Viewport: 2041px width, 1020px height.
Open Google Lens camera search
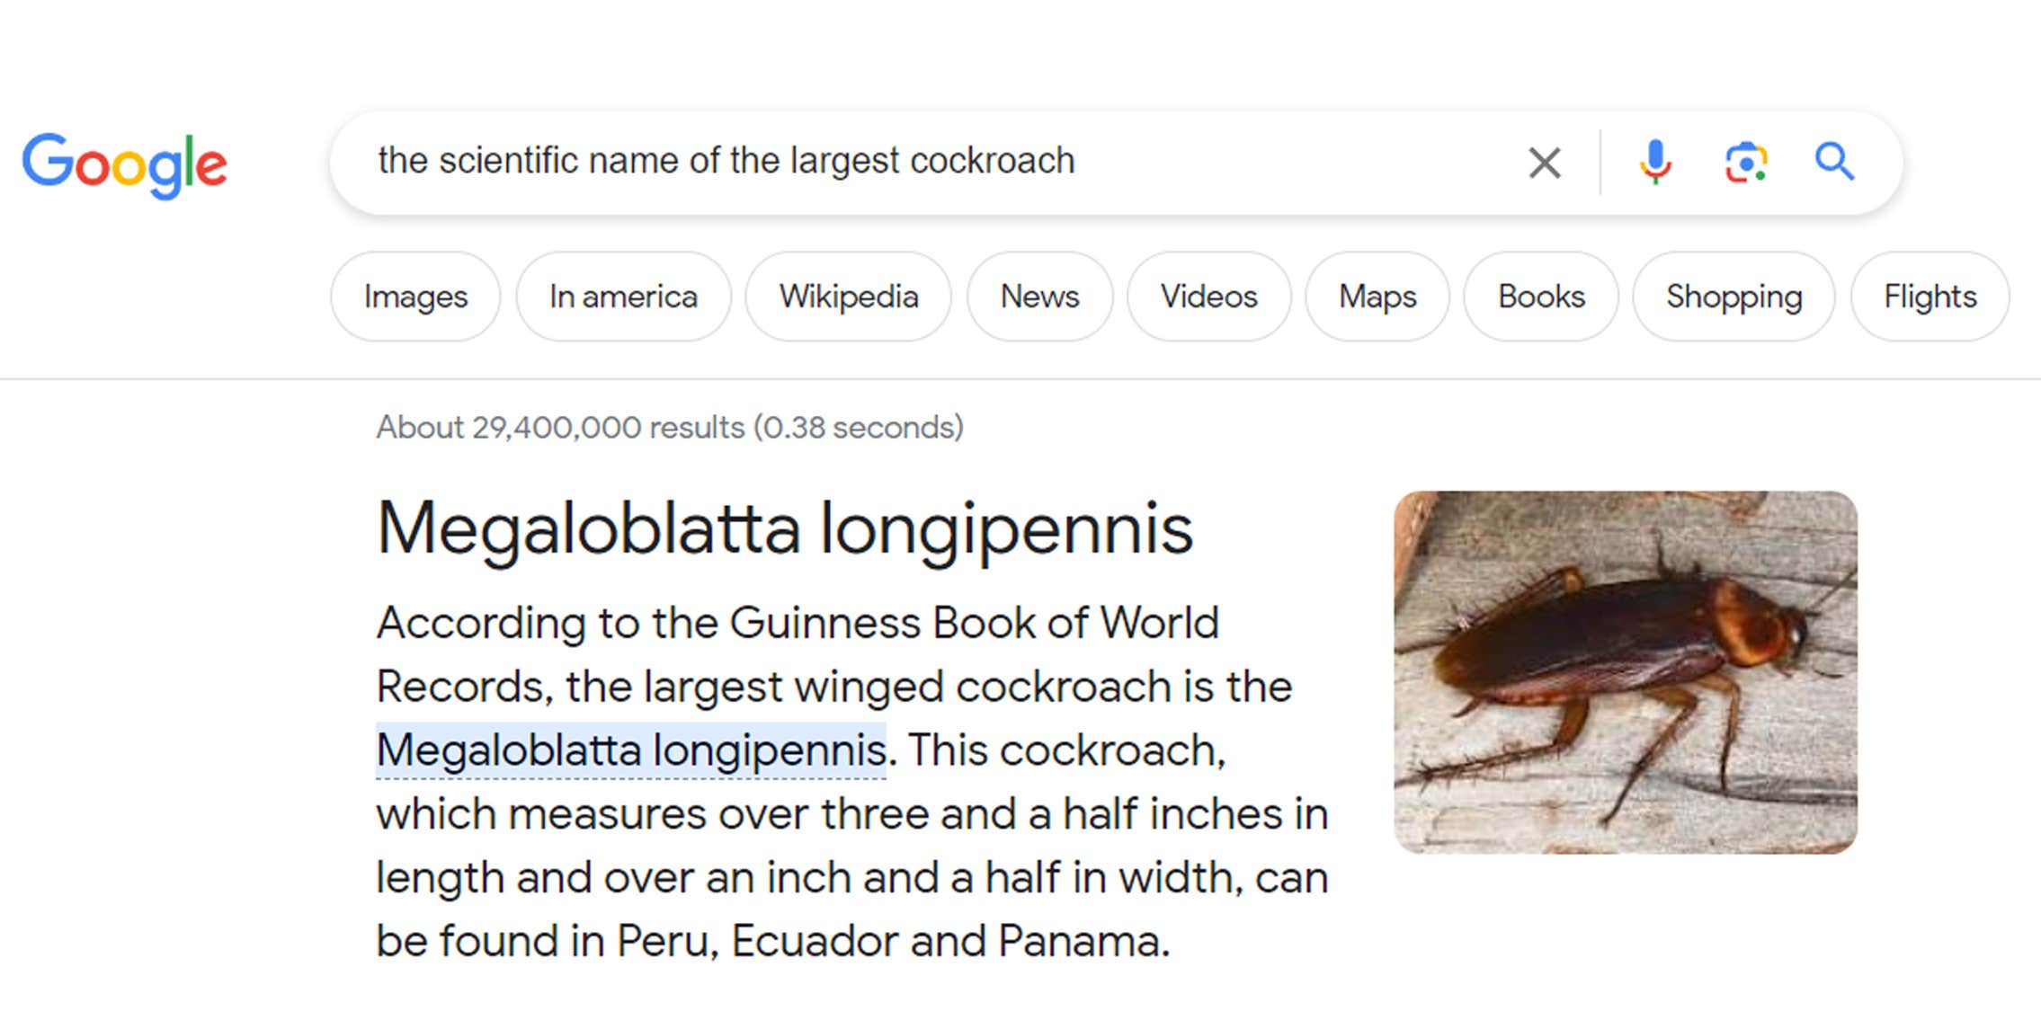(x=1744, y=163)
